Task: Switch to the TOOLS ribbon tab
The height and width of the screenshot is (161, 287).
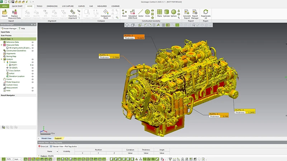Action: tap(39, 6)
